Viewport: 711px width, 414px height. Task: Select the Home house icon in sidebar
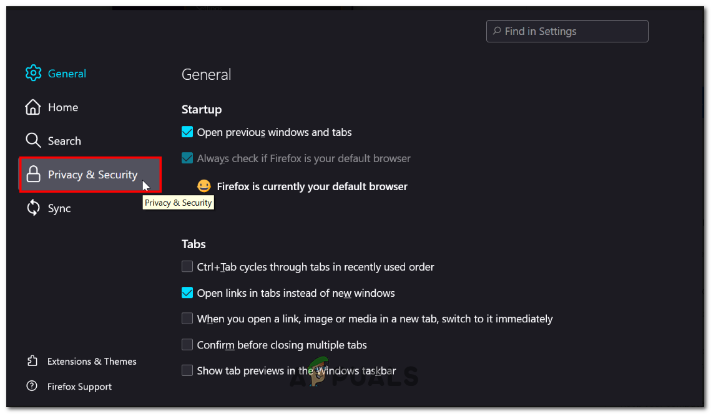click(33, 107)
